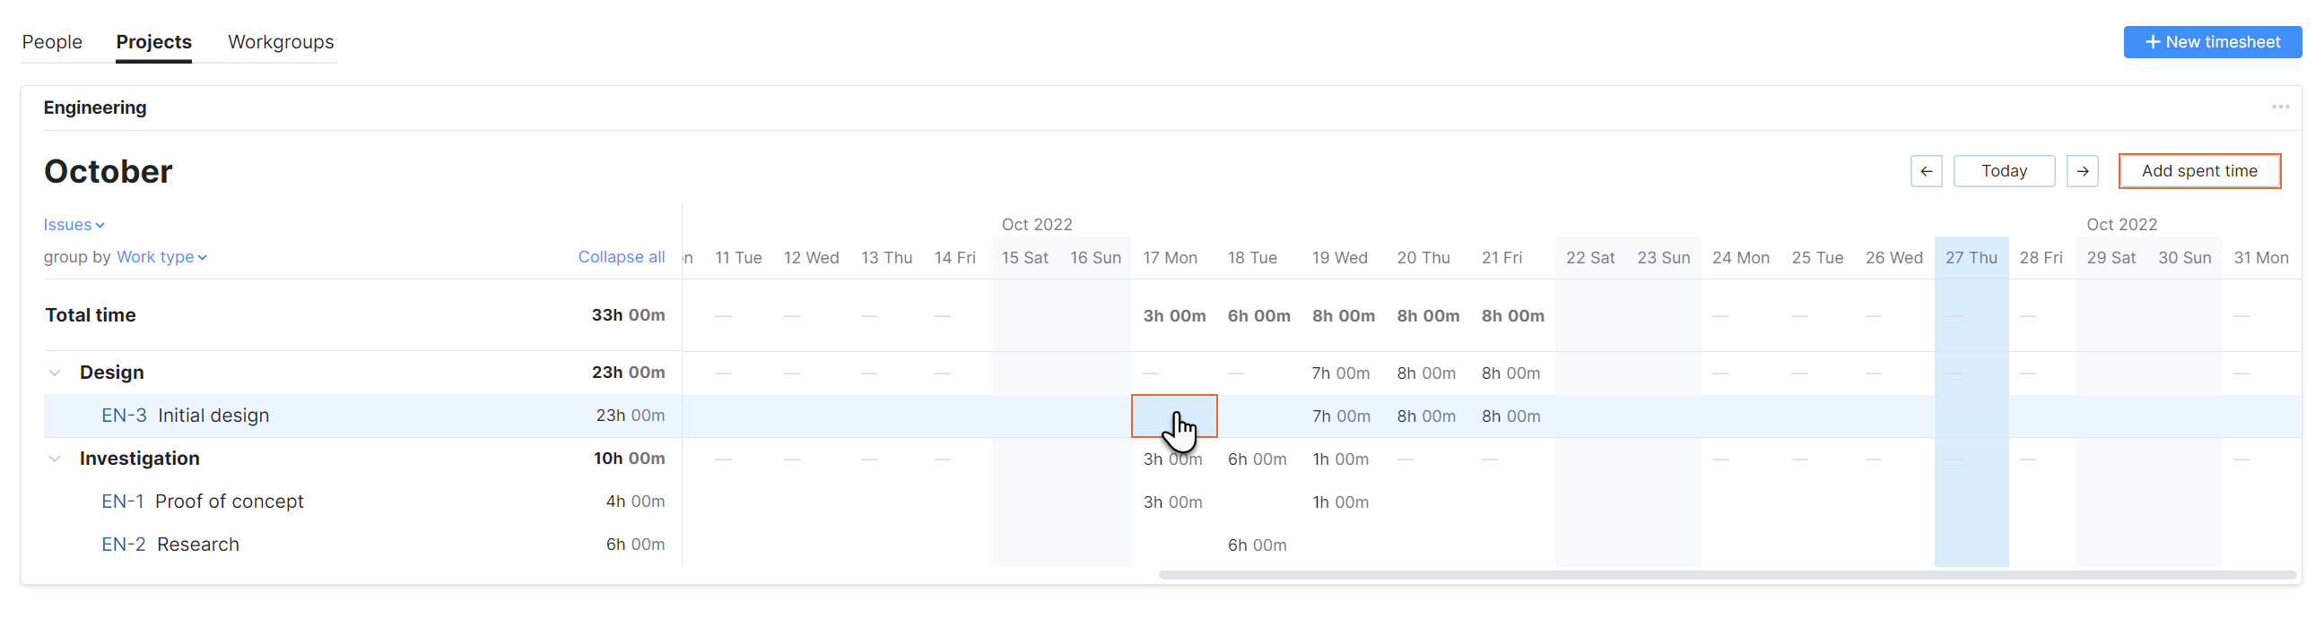Click the Today button
Screen dimensions: 2324x635
(2005, 170)
